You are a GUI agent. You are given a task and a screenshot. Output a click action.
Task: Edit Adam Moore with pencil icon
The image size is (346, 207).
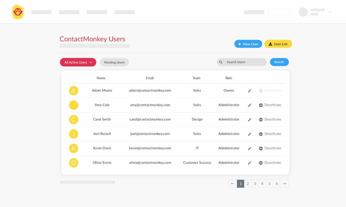(250, 91)
